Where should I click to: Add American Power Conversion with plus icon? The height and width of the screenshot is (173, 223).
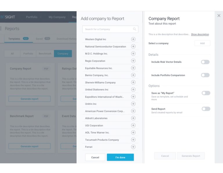(133, 111)
